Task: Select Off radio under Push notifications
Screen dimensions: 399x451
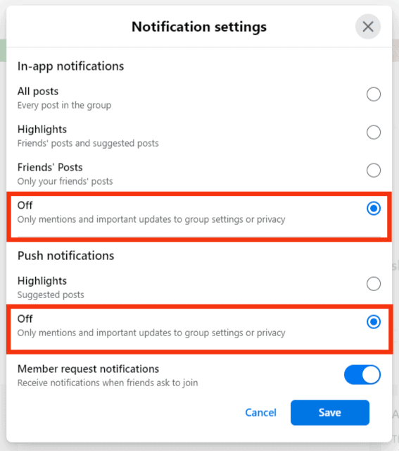Action: pos(374,321)
